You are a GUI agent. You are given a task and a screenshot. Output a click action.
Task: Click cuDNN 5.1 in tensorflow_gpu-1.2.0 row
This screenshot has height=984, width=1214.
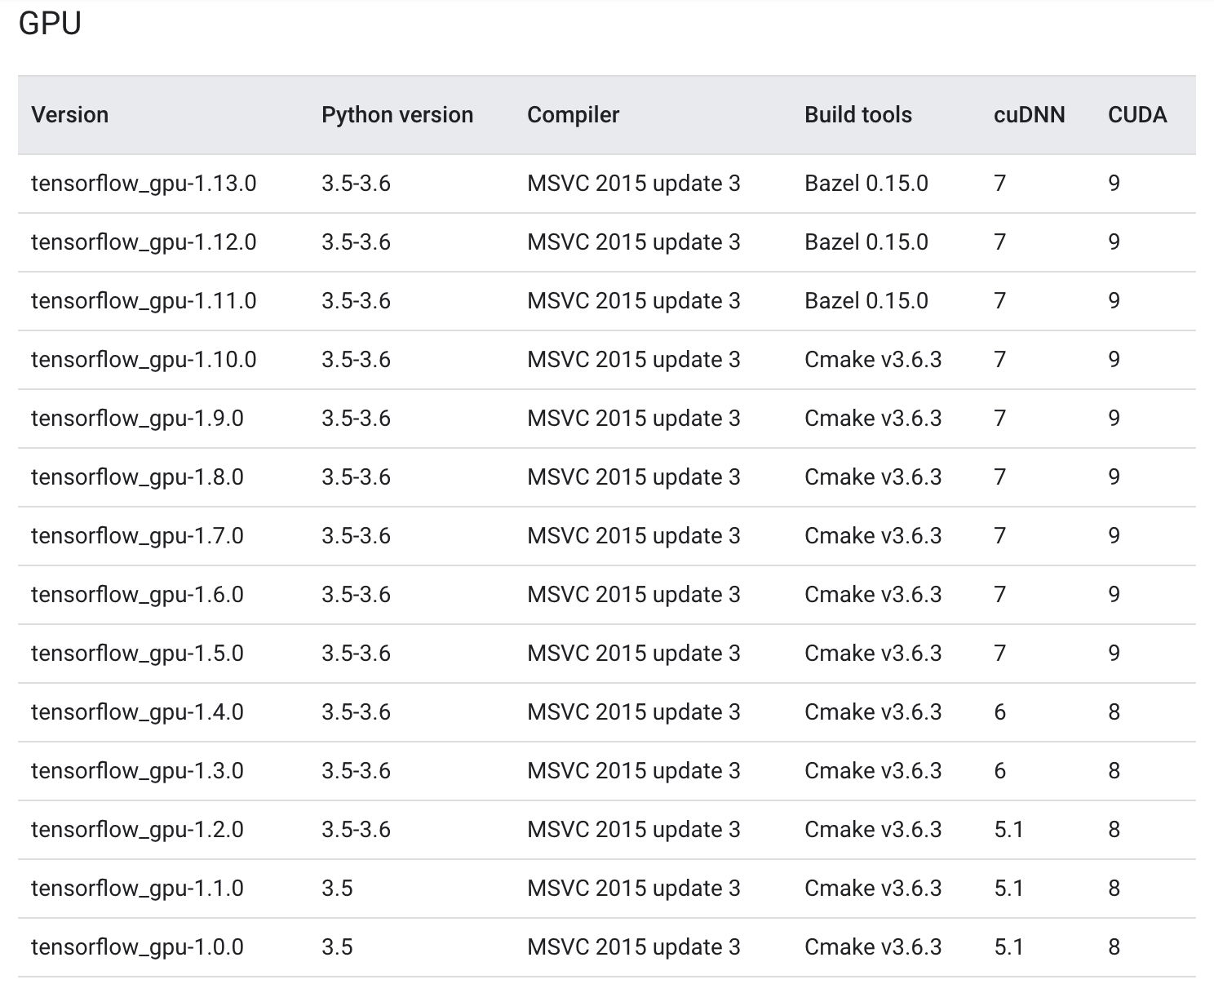click(1008, 829)
